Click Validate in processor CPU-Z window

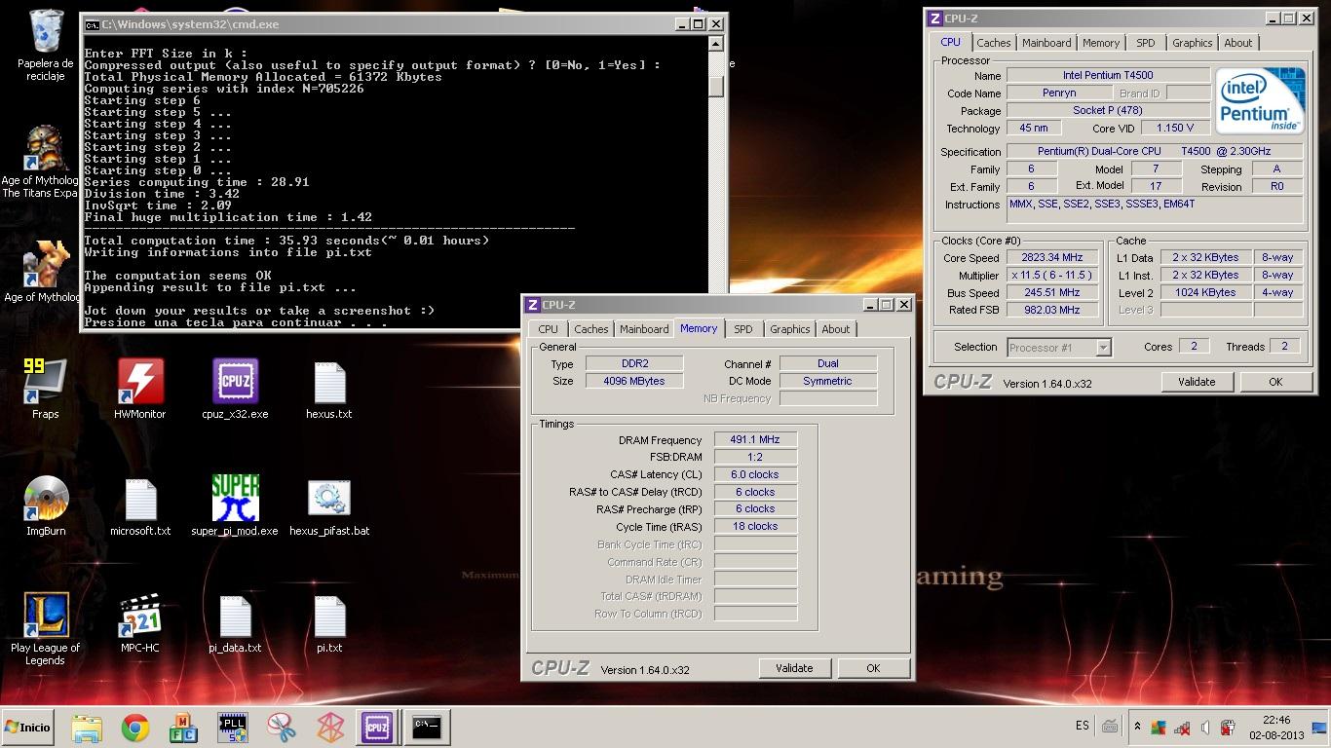[1197, 382]
